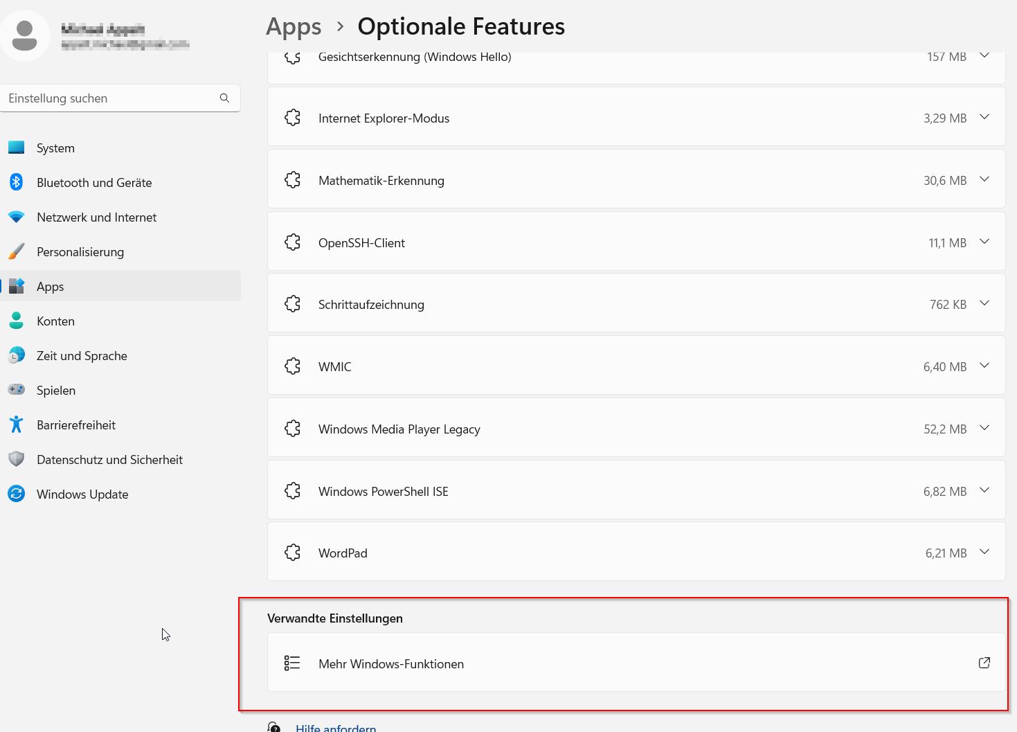Click the Bluetooth und Geräte icon

[17, 182]
